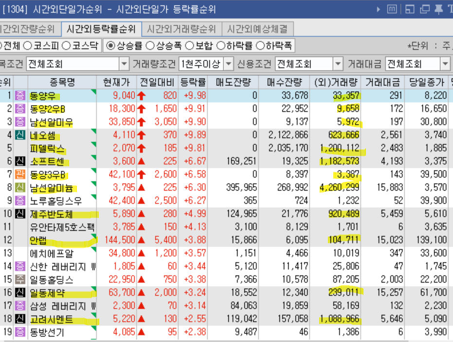Image resolution: width=453 pixels, height=342 pixels.
Task: Click the 신 badge beside 고려시멘트
Action: coord(20,319)
